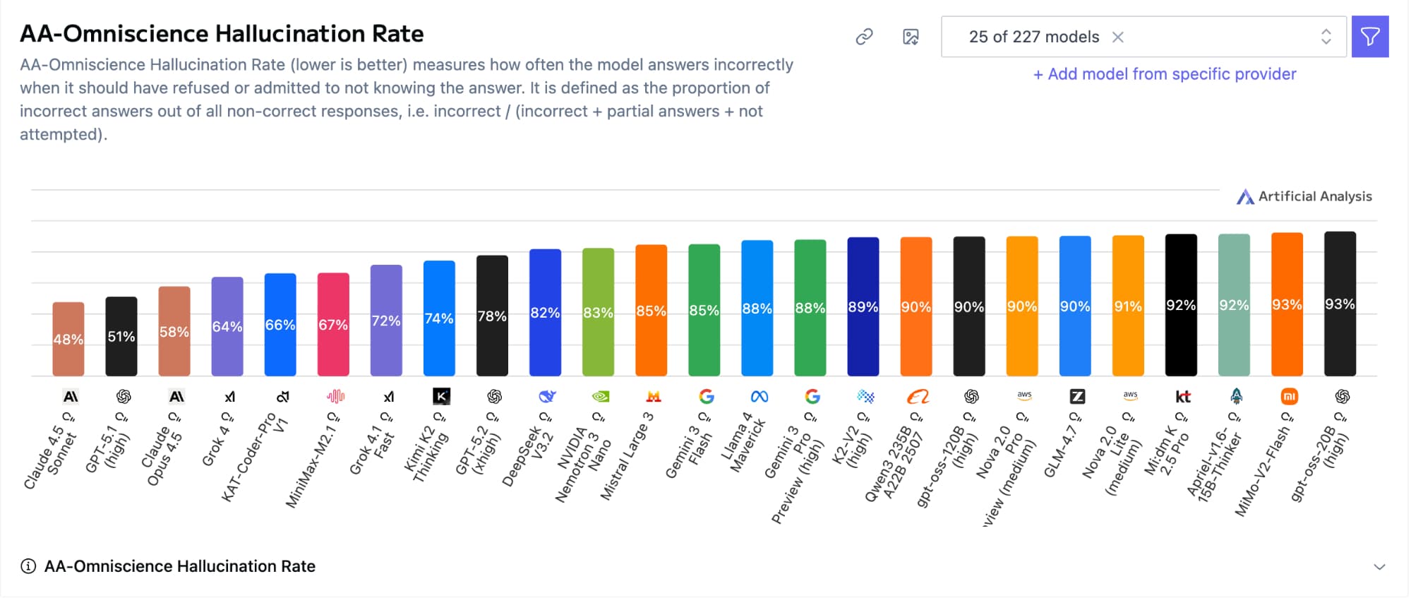Click Add model from specific provider link
The image size is (1411, 598).
click(1165, 74)
